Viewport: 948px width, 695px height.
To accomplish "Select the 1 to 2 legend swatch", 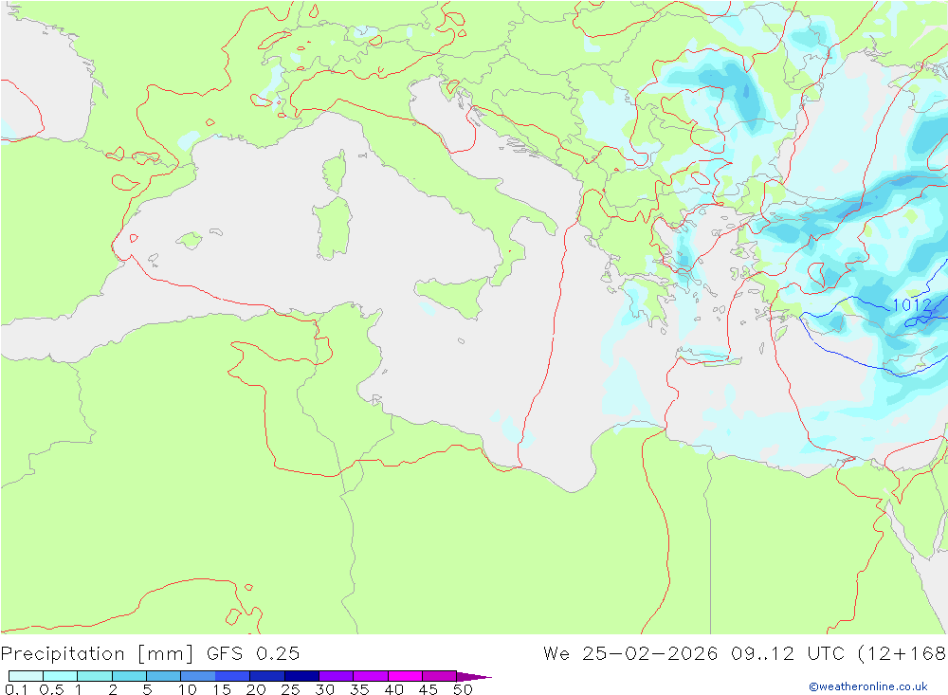I will [x=95, y=676].
